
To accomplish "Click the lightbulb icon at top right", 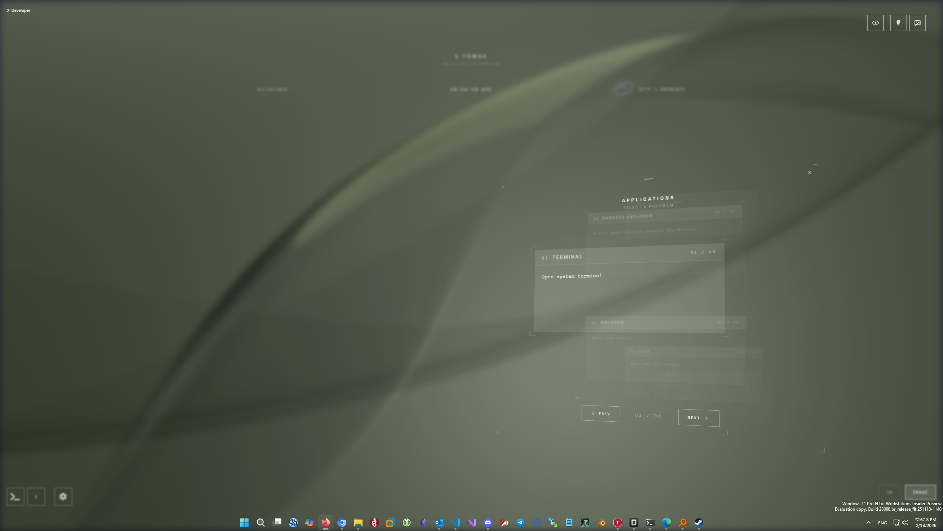I will (898, 23).
